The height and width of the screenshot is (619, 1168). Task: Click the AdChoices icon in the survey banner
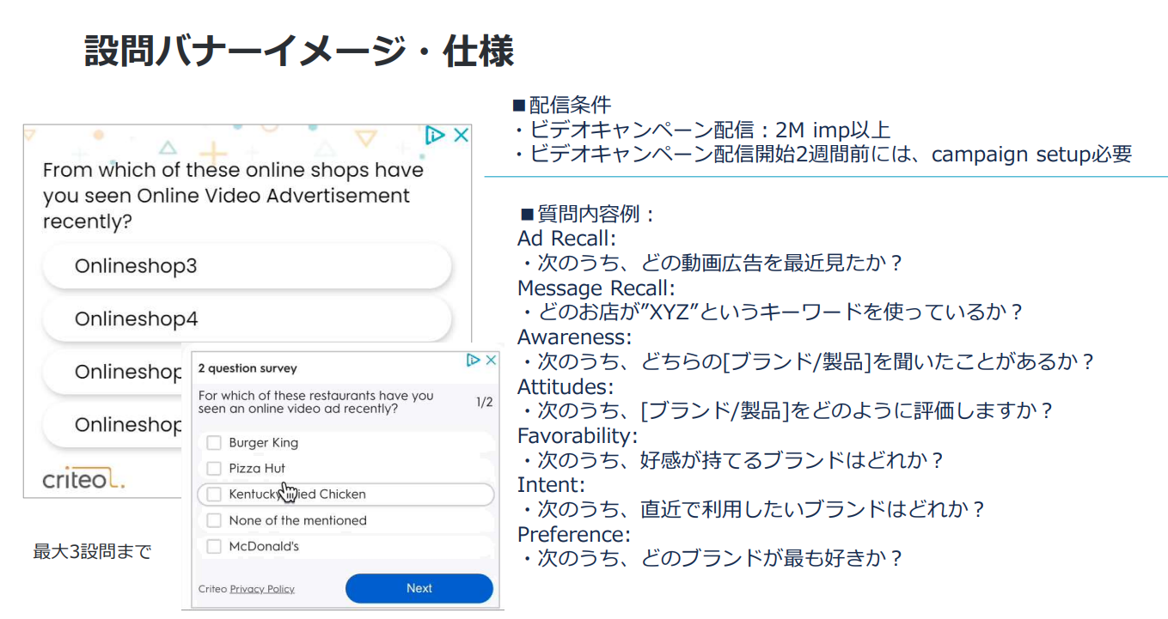point(473,361)
